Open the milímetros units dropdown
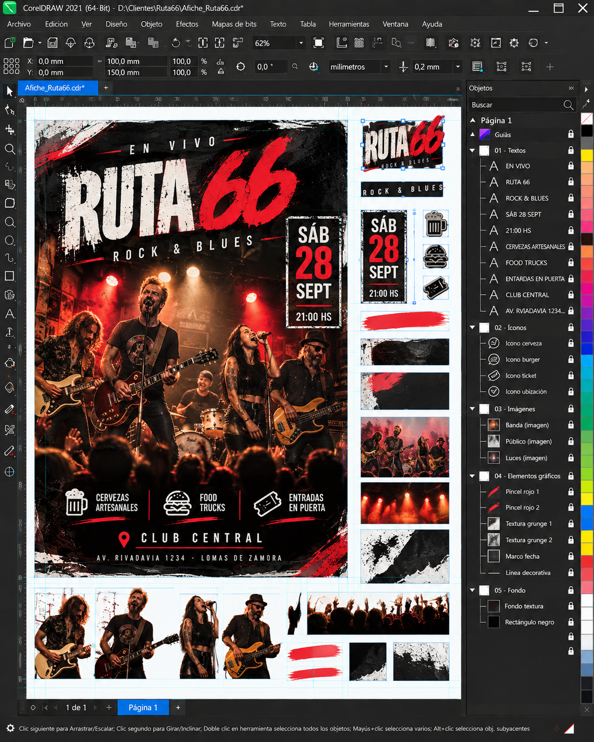This screenshot has height=742, width=594. click(x=386, y=67)
